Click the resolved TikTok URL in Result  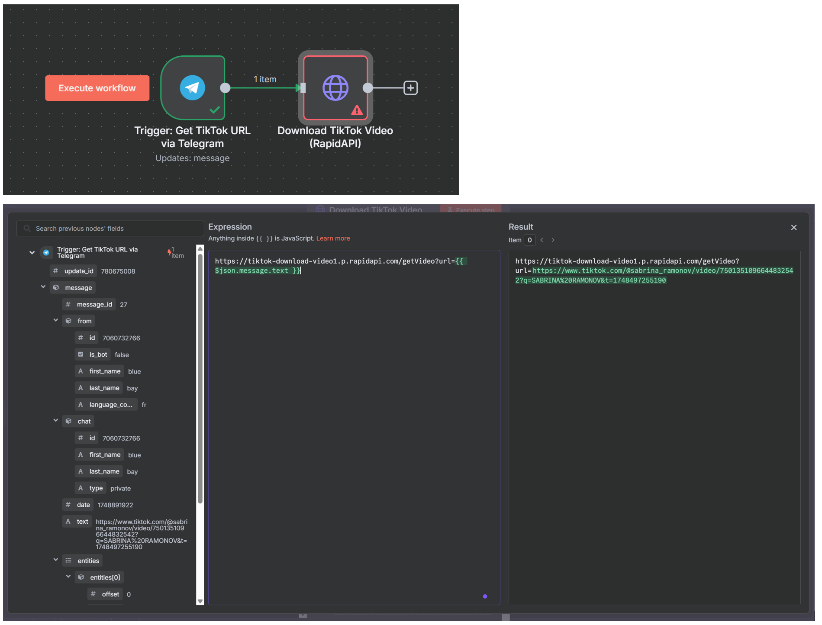654,275
